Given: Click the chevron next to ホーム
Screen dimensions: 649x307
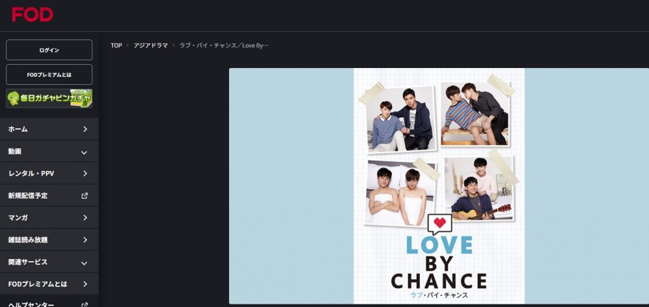Looking at the screenshot, I should coord(85,129).
